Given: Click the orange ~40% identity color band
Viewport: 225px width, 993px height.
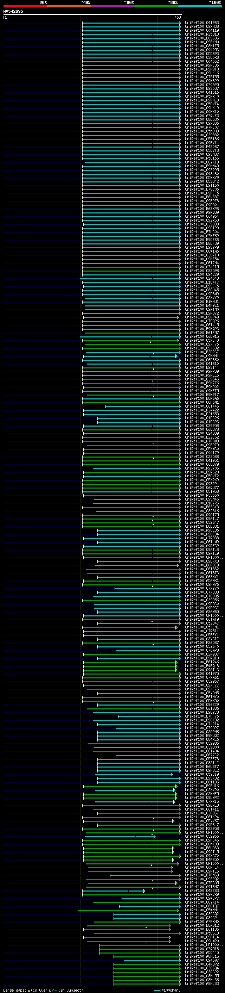Looking at the screenshot, I should pos(69,6).
